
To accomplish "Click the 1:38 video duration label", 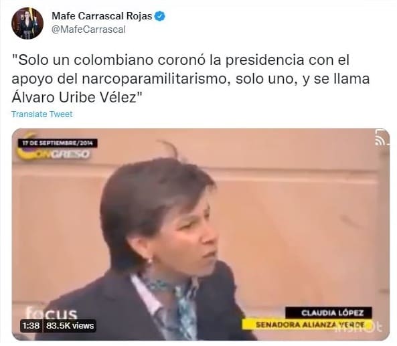I will point(31,325).
